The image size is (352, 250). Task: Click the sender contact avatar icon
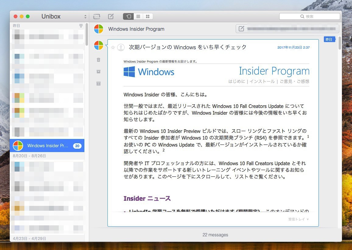coord(121,47)
